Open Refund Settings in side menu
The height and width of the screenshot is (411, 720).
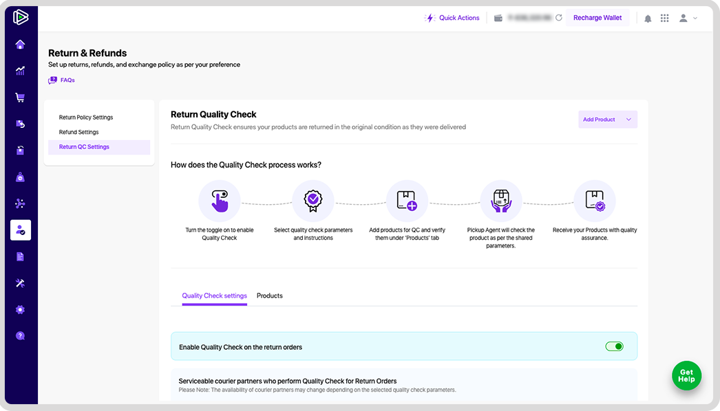click(x=78, y=132)
